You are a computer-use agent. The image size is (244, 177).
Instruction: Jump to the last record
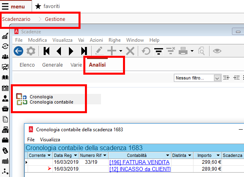[x=84, y=51]
